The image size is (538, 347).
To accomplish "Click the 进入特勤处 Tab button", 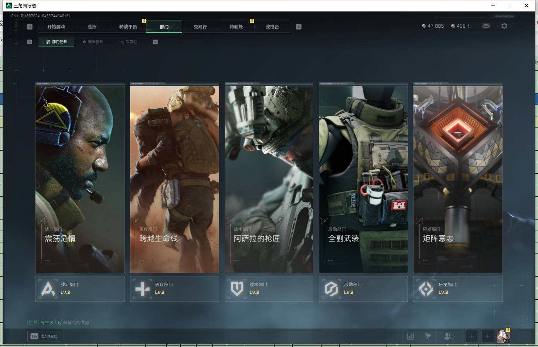I will click(44, 336).
